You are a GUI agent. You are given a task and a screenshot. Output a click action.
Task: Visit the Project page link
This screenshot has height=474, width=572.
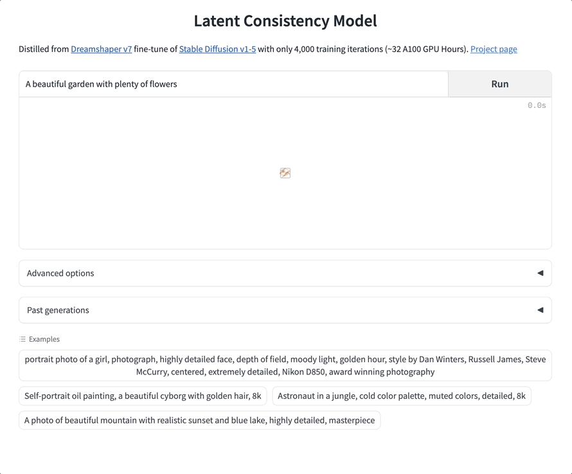point(494,49)
